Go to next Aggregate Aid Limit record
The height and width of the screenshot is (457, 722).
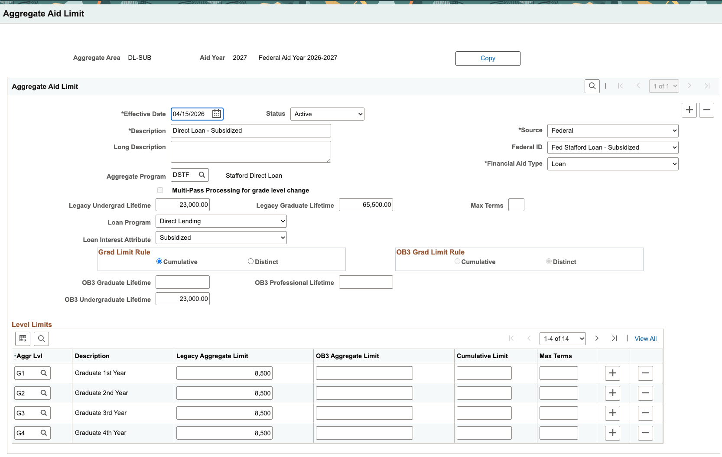[689, 86]
